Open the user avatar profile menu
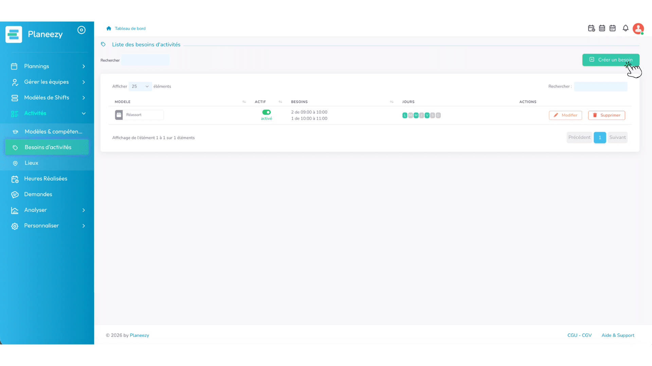652x366 pixels. [638, 29]
